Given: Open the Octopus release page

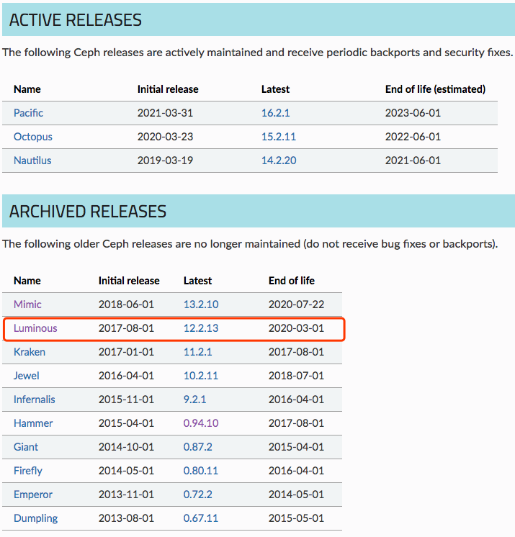Looking at the screenshot, I should coord(32,137).
